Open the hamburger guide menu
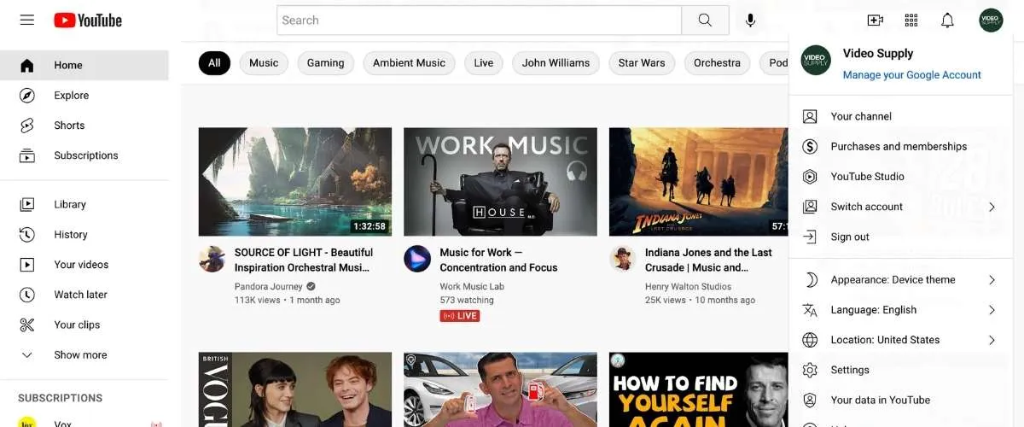 pyautogui.click(x=27, y=20)
